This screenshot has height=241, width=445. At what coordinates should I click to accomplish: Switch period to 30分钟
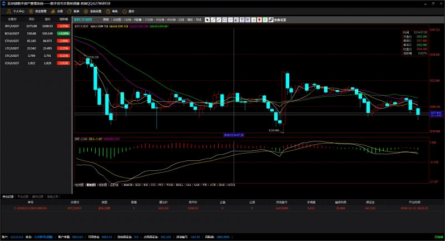[x=160, y=20]
